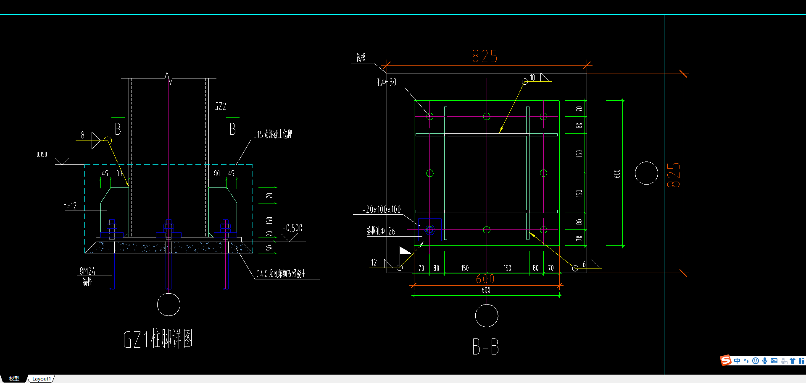The width and height of the screenshot is (806, 383).
Task: Pick the axis bubble right of B-B plan
Action: 646,173
